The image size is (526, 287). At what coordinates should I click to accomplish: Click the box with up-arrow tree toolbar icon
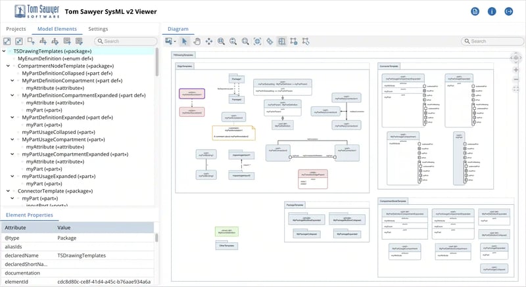point(31,41)
